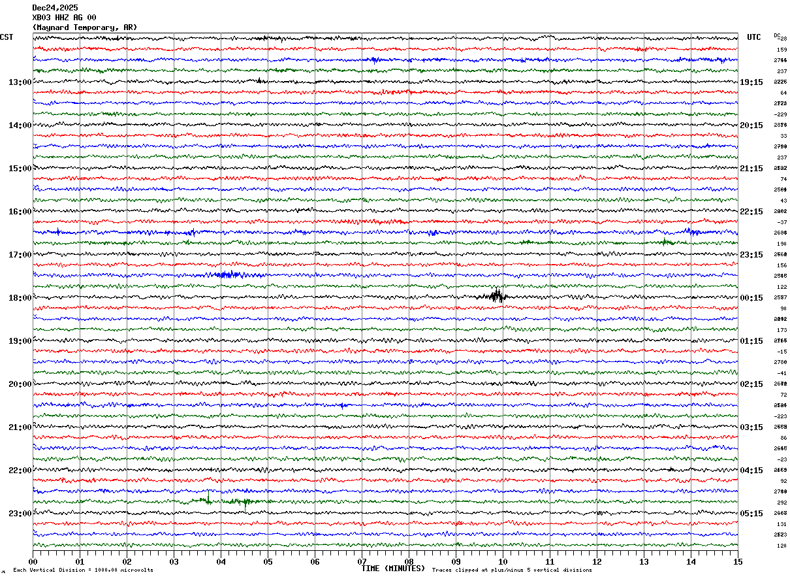Click the DC offset value 292
The height and width of the screenshot is (579, 790).
click(782, 503)
